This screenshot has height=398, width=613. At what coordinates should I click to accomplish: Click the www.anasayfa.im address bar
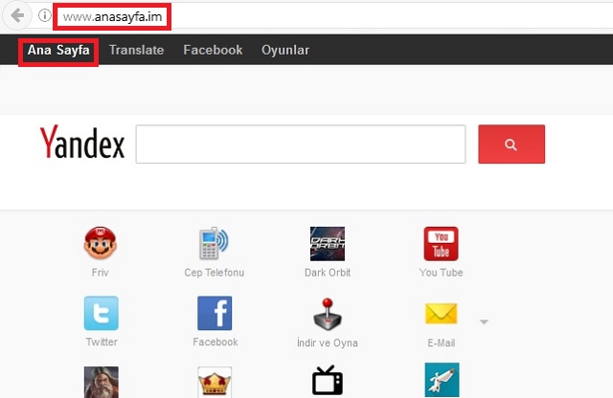113,17
